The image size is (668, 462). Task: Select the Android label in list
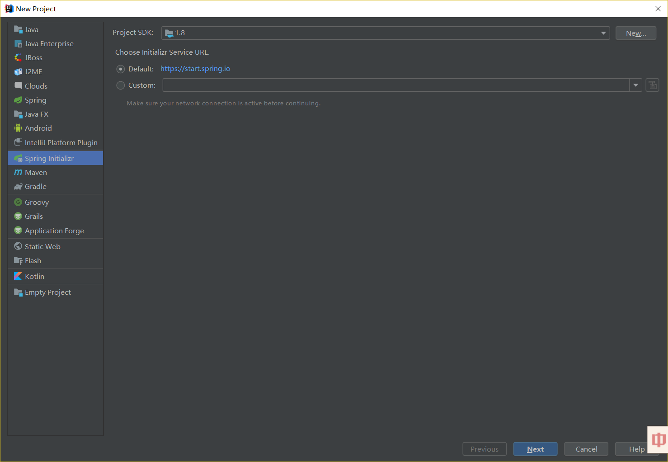coord(38,128)
